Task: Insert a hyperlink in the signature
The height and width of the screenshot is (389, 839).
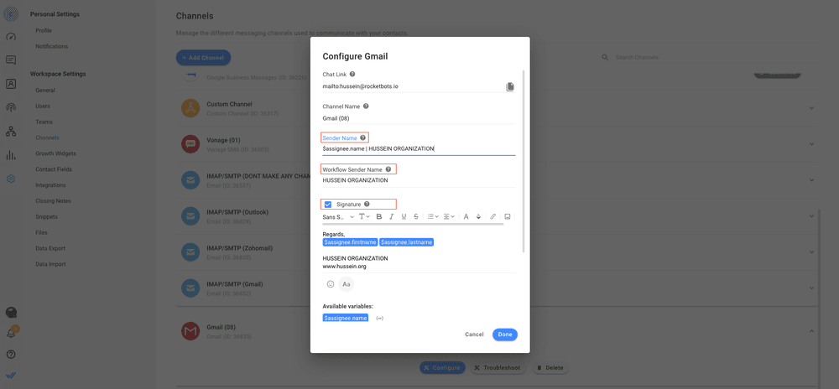Action: pyautogui.click(x=493, y=217)
